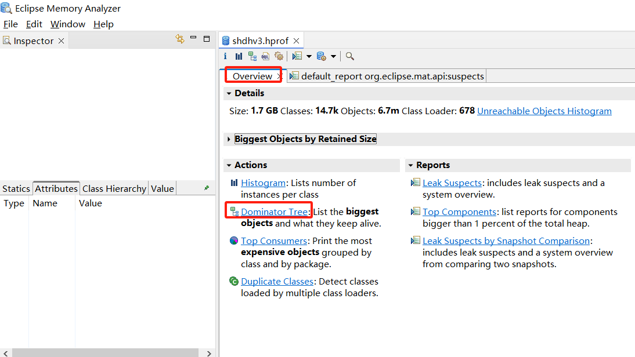Open Leak Suspects by Snapshot Comparison link
Image resolution: width=635 pixels, height=357 pixels.
click(x=506, y=241)
